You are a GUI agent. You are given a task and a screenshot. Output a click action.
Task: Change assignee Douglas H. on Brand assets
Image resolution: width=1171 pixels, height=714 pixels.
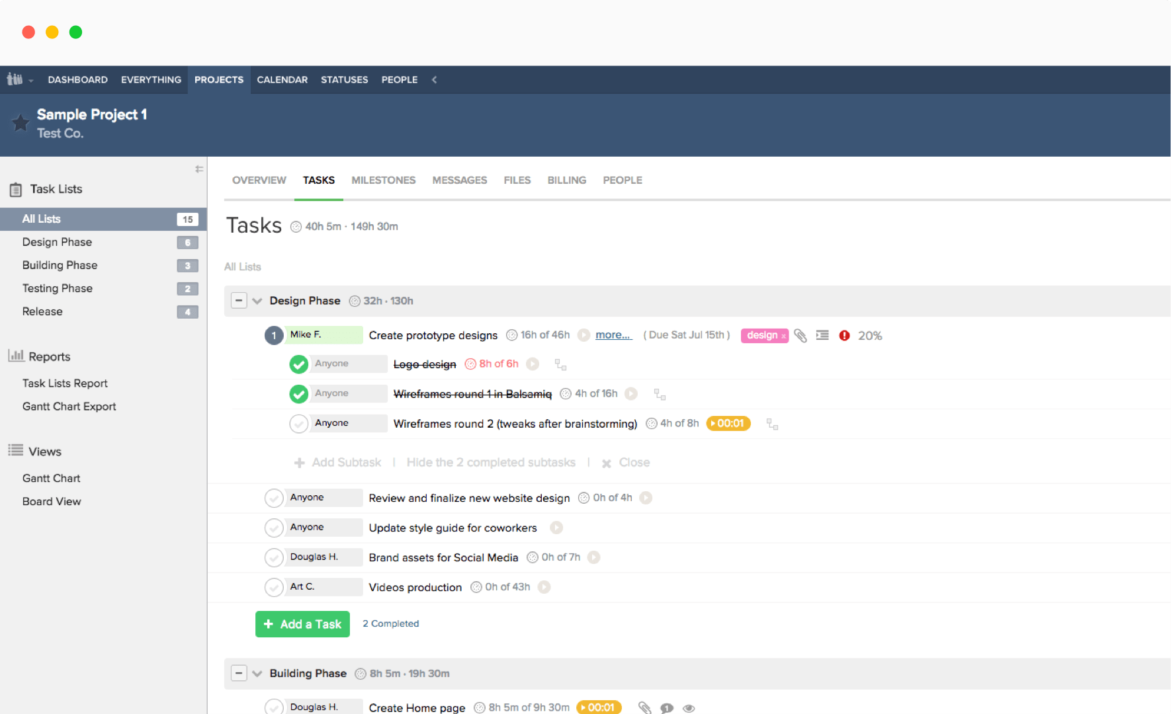(x=324, y=557)
